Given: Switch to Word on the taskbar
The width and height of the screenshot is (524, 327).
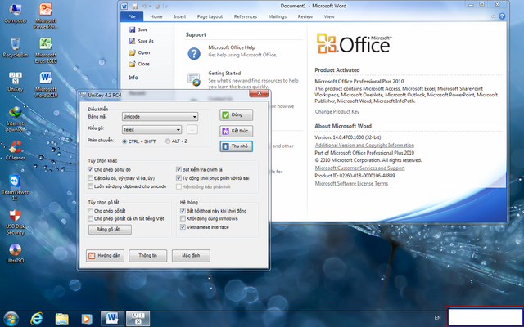Looking at the screenshot, I should click(x=113, y=319).
